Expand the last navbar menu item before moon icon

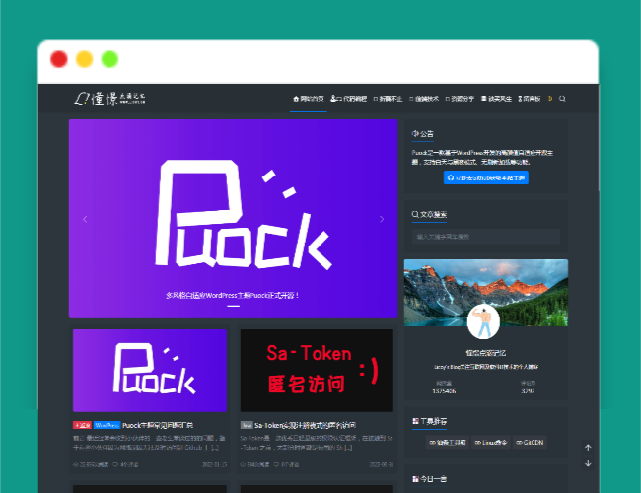tap(531, 99)
